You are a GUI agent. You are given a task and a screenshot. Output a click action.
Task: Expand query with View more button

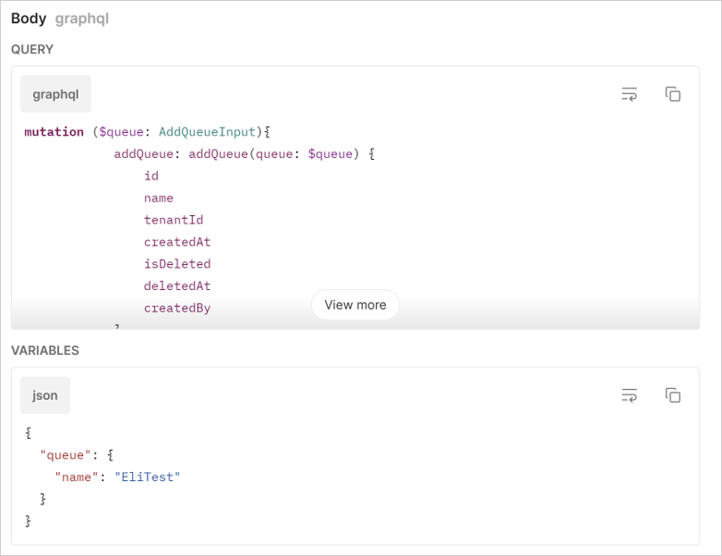[355, 305]
